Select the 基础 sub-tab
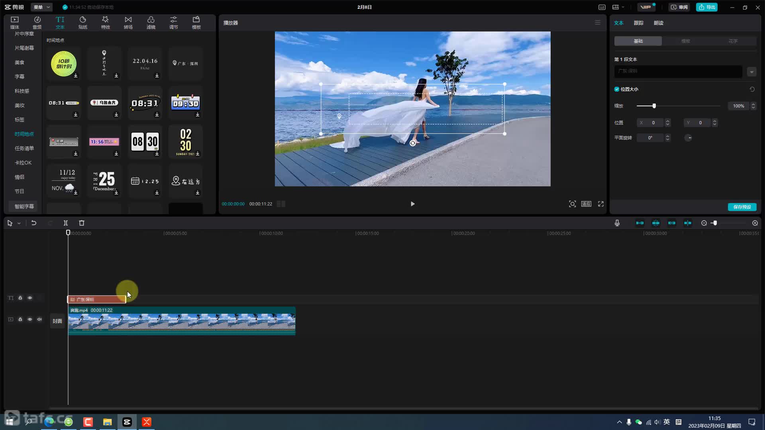 (638, 41)
